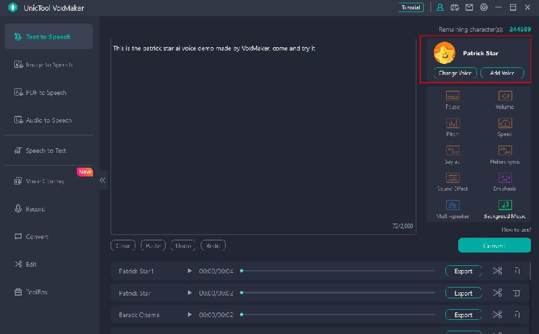Seek on the Barack Obama progress slider

point(337,315)
